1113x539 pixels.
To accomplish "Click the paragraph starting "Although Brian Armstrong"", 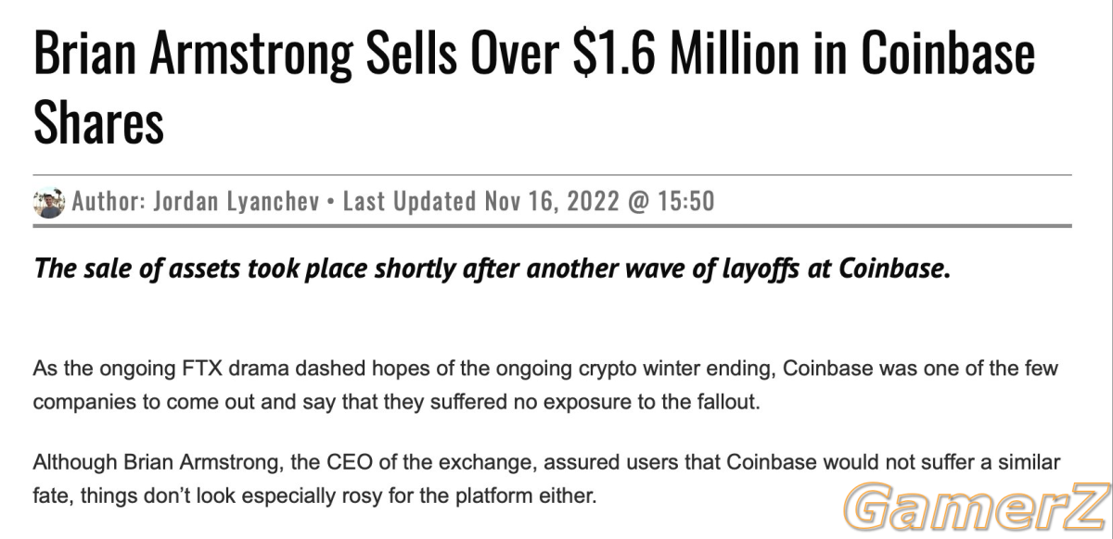I will pyautogui.click(x=546, y=478).
